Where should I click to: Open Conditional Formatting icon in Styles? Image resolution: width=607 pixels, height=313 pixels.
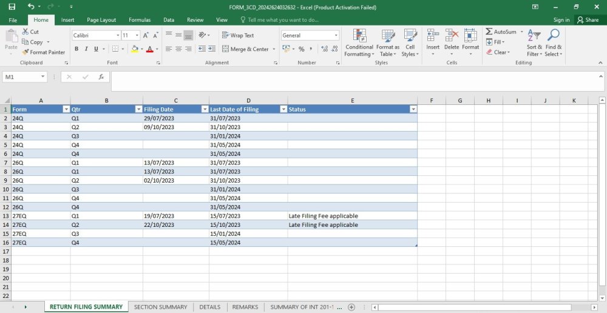[359, 36]
